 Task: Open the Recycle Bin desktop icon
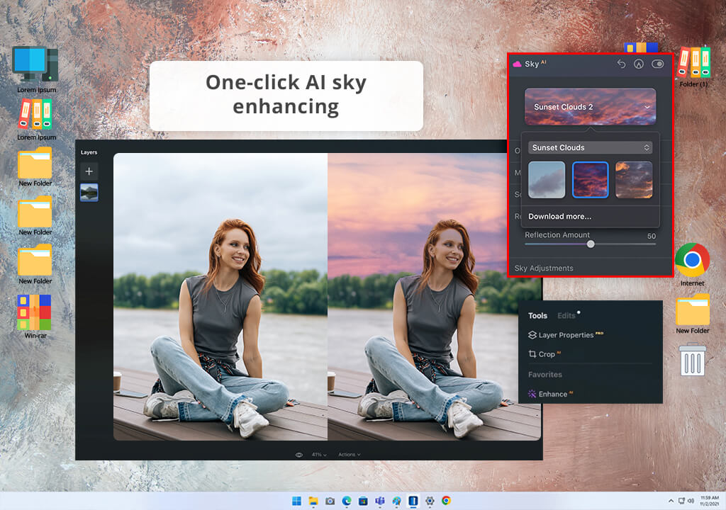pos(693,359)
